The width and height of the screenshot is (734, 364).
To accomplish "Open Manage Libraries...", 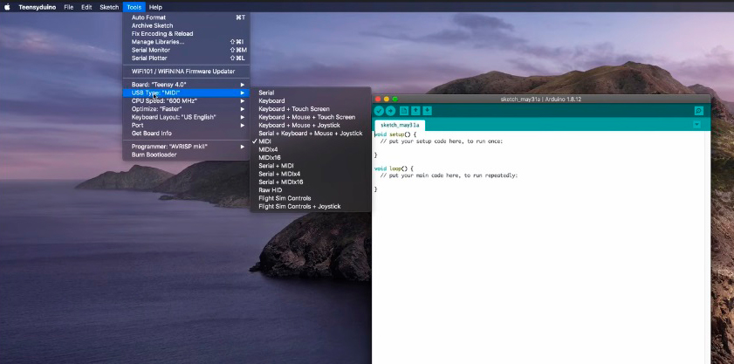I will point(186,42).
